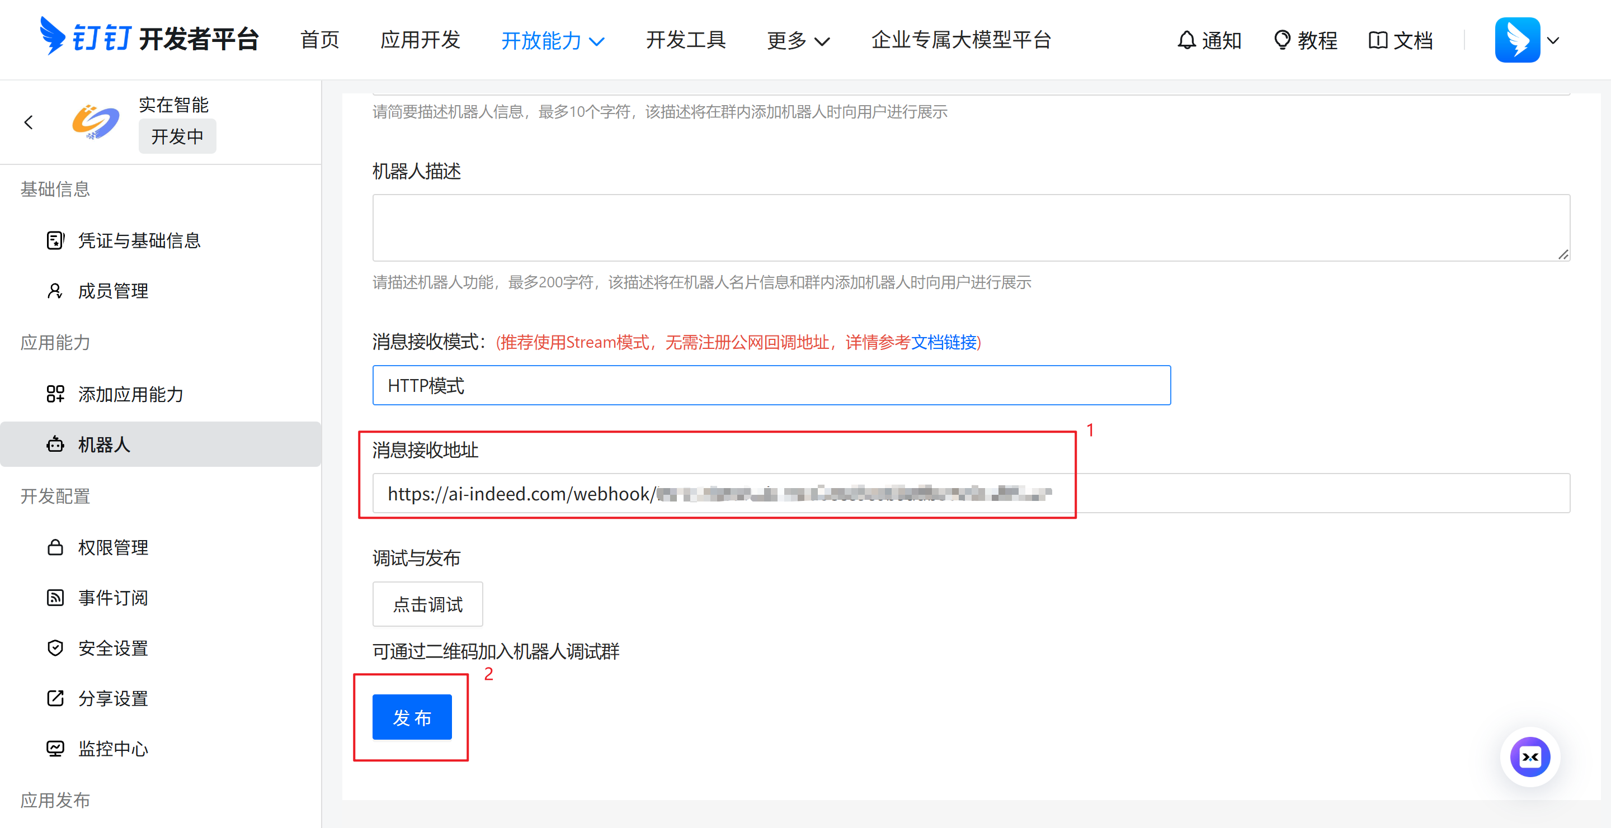Open 权限管理 lock item
Screen dimensions: 1611x828
[112, 547]
